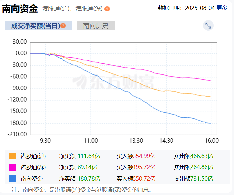
Task: Click the buy amount 550.72亿
Action: [x=144, y=179]
